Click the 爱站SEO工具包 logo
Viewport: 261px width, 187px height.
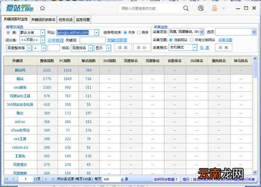(x=20, y=8)
